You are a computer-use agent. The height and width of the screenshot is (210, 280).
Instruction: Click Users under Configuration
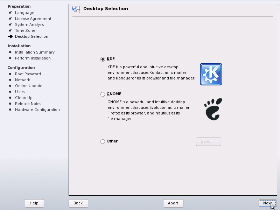point(20,92)
